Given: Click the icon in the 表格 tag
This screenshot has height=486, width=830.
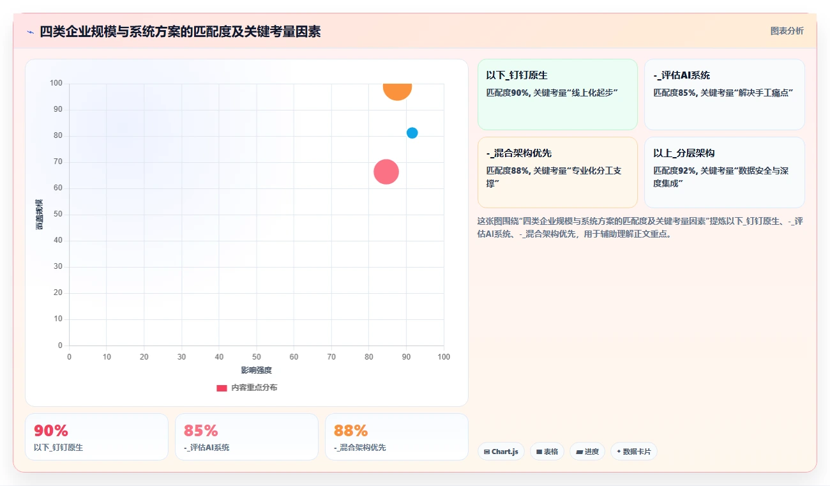Looking at the screenshot, I should click(x=539, y=452).
